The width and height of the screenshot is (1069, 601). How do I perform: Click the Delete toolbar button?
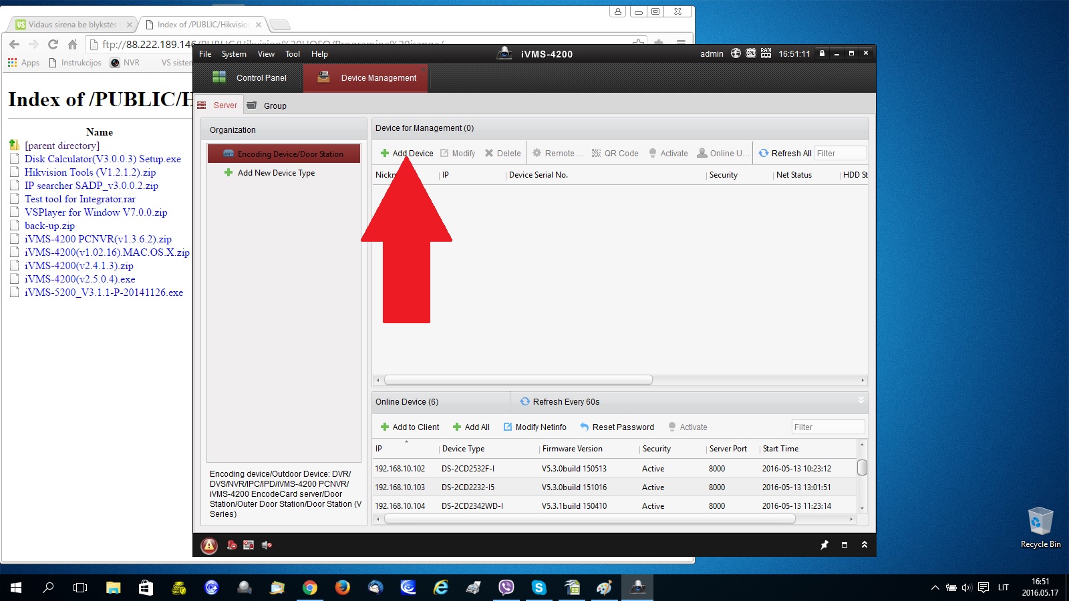tap(503, 154)
